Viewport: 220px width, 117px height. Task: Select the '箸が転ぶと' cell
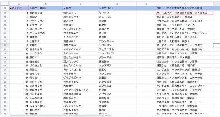80,98
